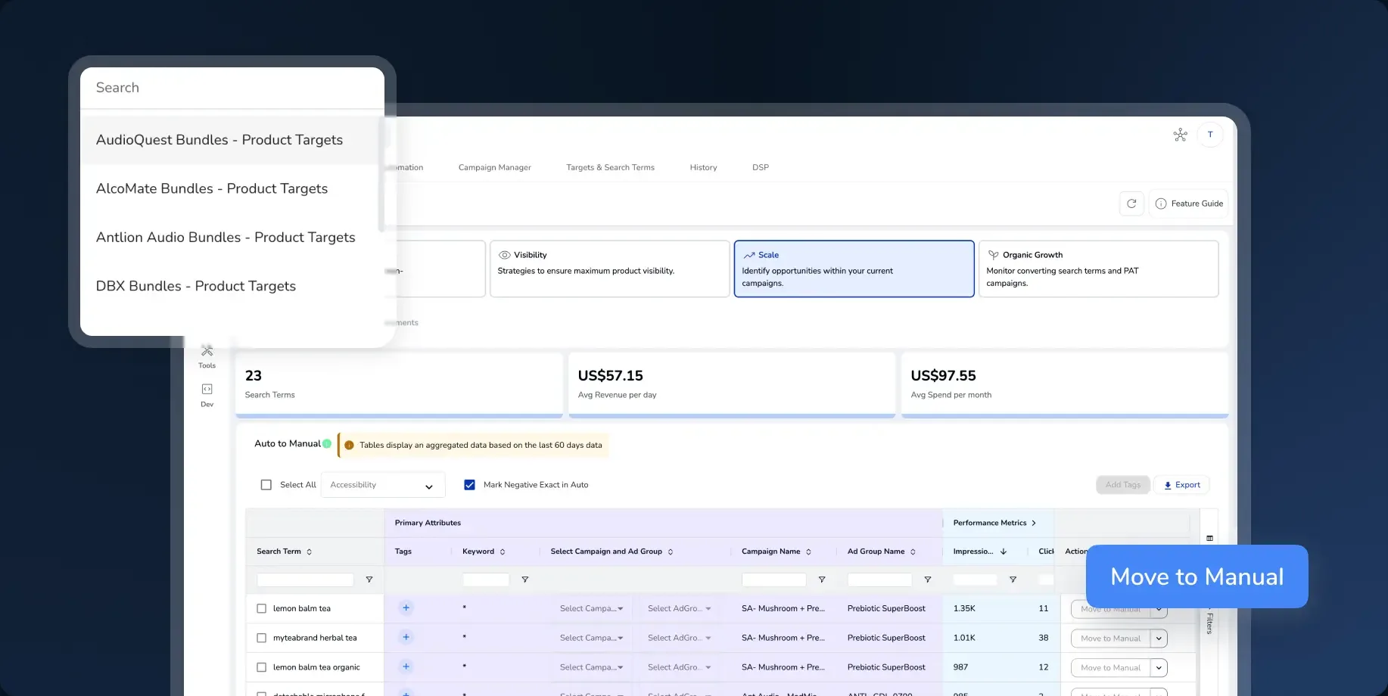
Task: Click the Search Term filter text box
Action: click(x=305, y=579)
